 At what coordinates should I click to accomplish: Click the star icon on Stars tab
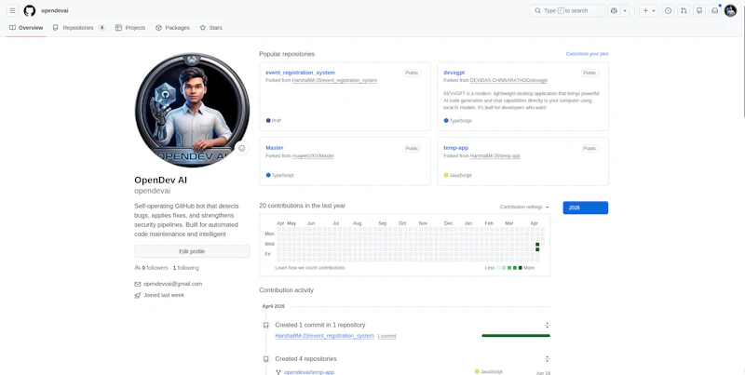(203, 28)
